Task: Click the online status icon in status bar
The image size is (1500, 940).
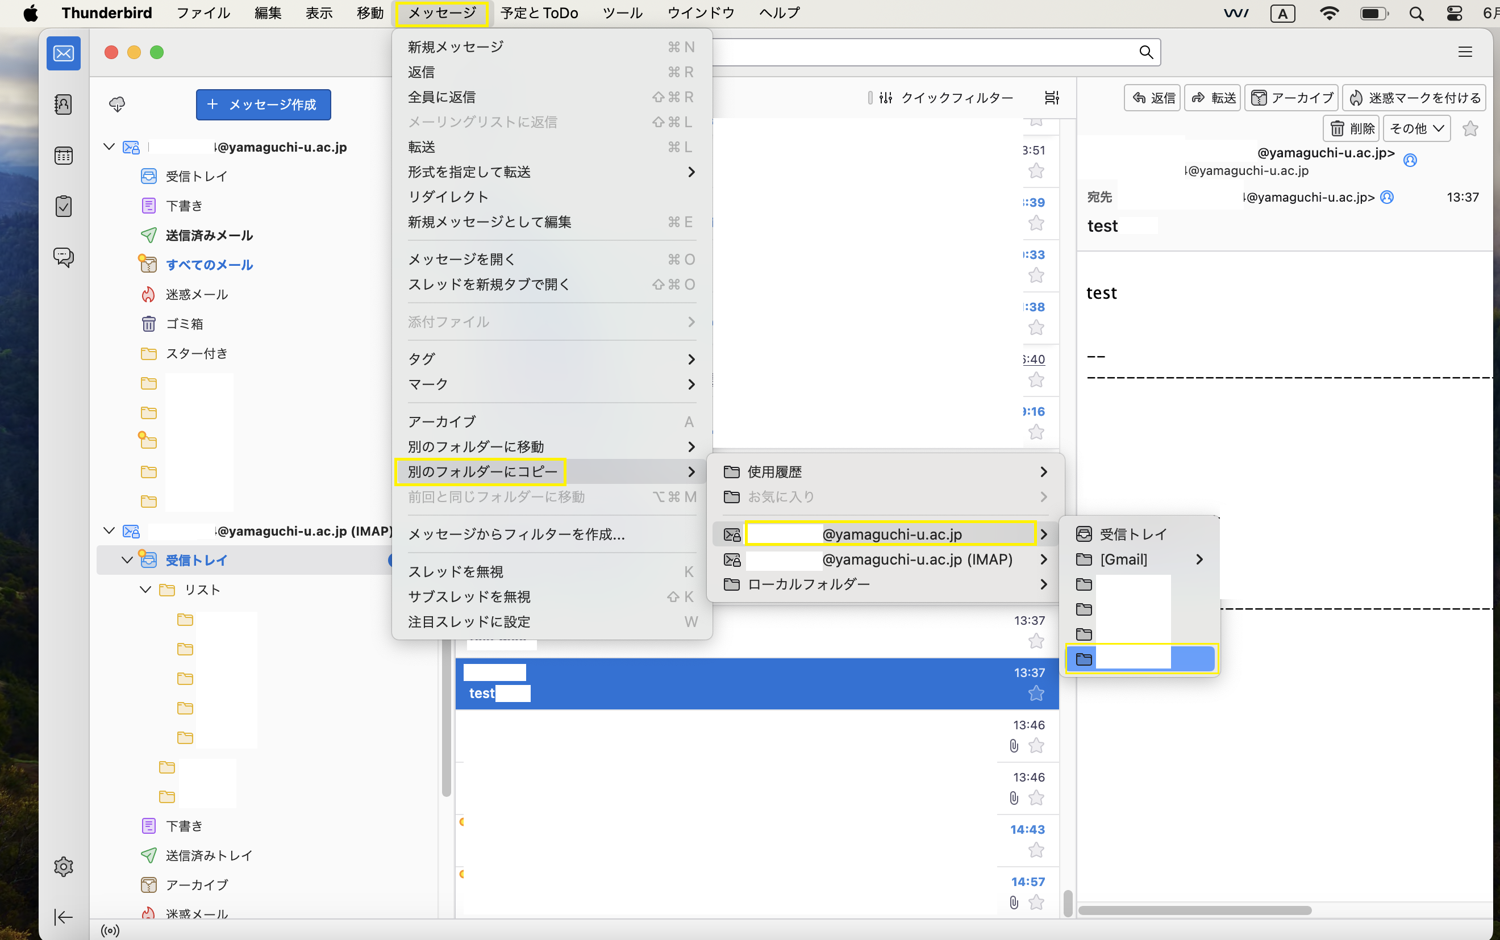Action: click(x=110, y=931)
